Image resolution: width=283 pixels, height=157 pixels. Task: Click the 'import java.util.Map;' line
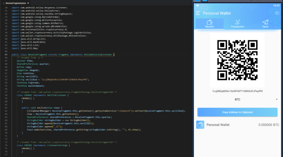[x=25, y=48]
